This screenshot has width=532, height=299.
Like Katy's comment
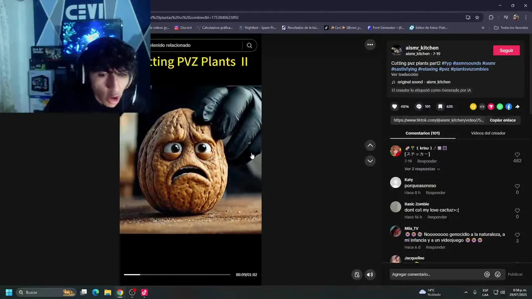pyautogui.click(x=517, y=186)
